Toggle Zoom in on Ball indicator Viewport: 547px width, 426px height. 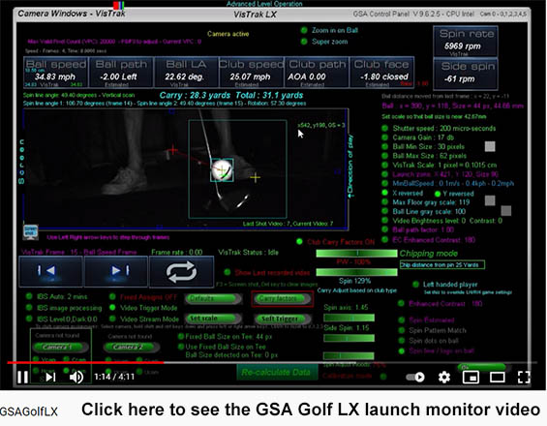pyautogui.click(x=304, y=30)
